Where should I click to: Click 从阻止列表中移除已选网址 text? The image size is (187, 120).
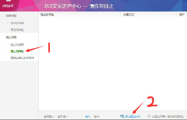[x=168, y=117]
